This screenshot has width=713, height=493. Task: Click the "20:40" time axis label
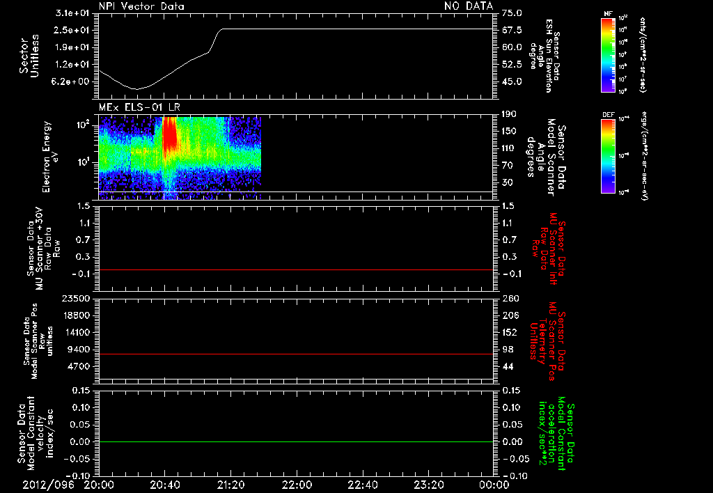[164, 485]
